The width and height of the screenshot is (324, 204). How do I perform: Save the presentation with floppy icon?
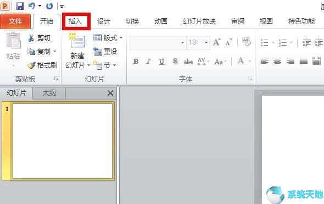tap(20, 6)
